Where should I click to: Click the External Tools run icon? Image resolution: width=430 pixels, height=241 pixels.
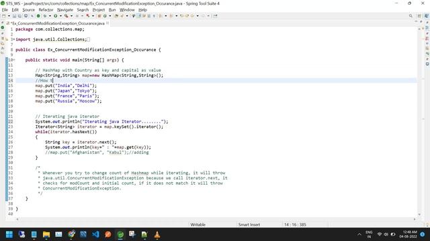pyautogui.click(x=87, y=16)
